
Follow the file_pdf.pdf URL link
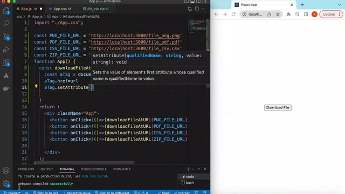click(x=135, y=42)
